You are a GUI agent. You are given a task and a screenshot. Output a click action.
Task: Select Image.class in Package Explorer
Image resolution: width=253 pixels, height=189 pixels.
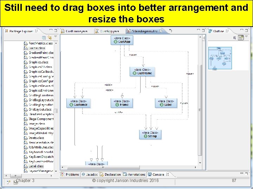[x=34, y=124]
